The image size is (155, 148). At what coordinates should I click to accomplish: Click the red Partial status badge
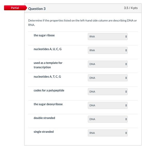coord(15,8)
